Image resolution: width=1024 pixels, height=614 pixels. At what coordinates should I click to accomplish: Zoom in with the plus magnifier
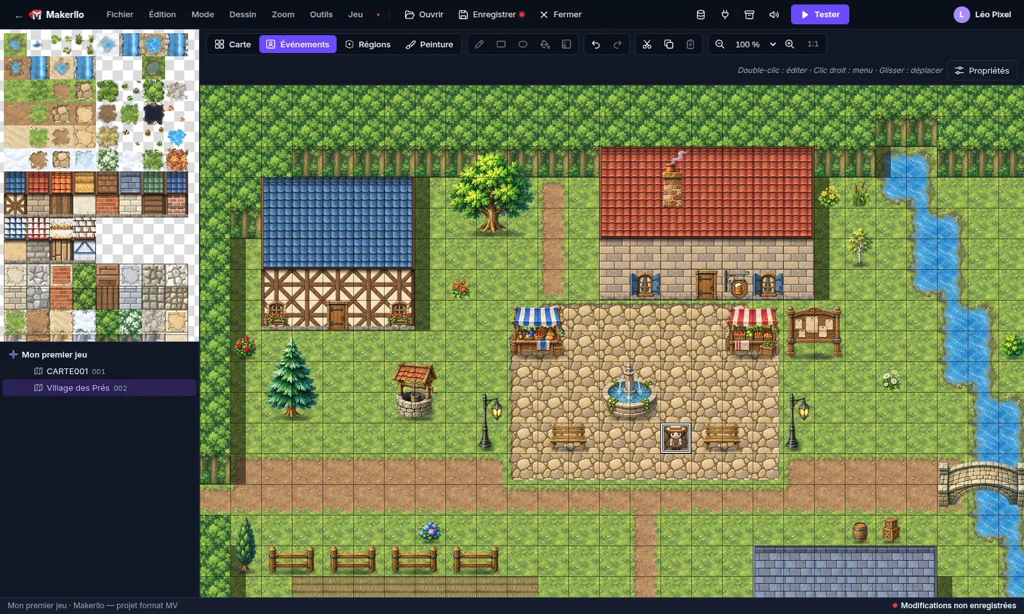click(790, 44)
